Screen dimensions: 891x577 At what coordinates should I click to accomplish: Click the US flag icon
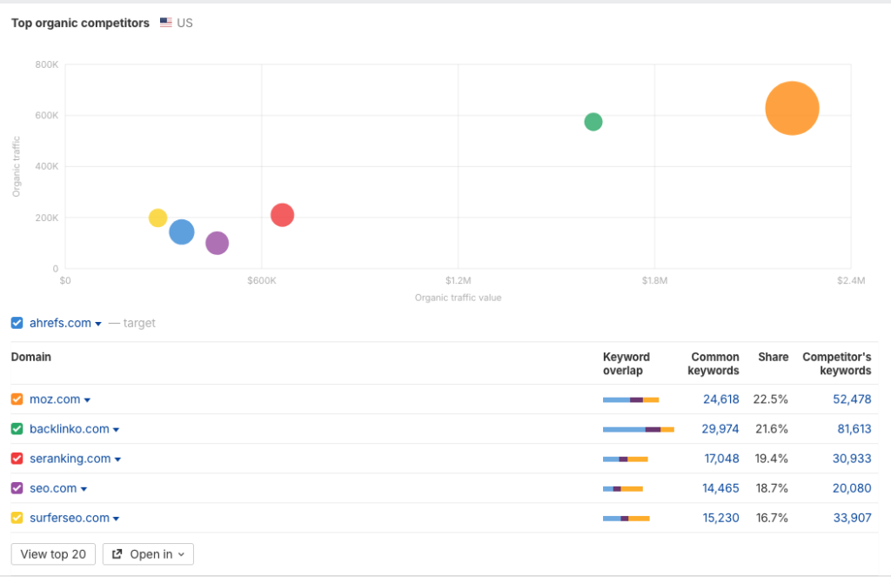click(166, 23)
